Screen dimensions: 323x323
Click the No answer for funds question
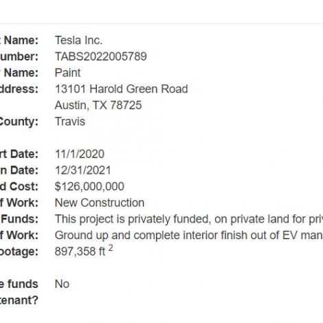62,284
